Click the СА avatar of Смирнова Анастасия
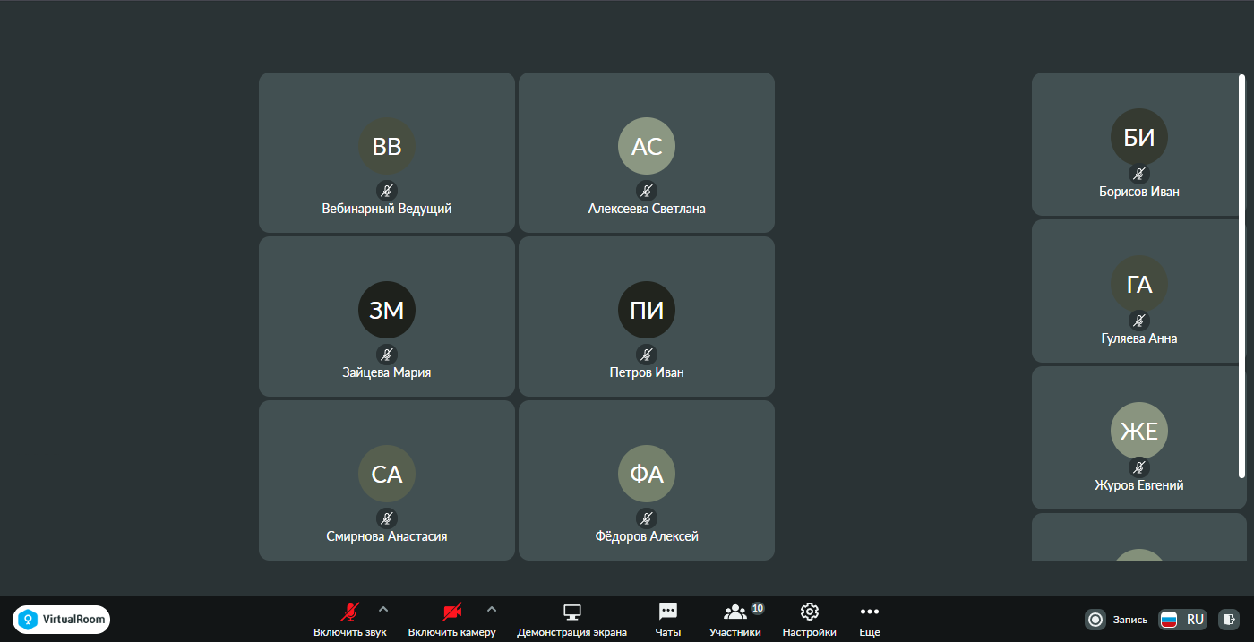 387,474
